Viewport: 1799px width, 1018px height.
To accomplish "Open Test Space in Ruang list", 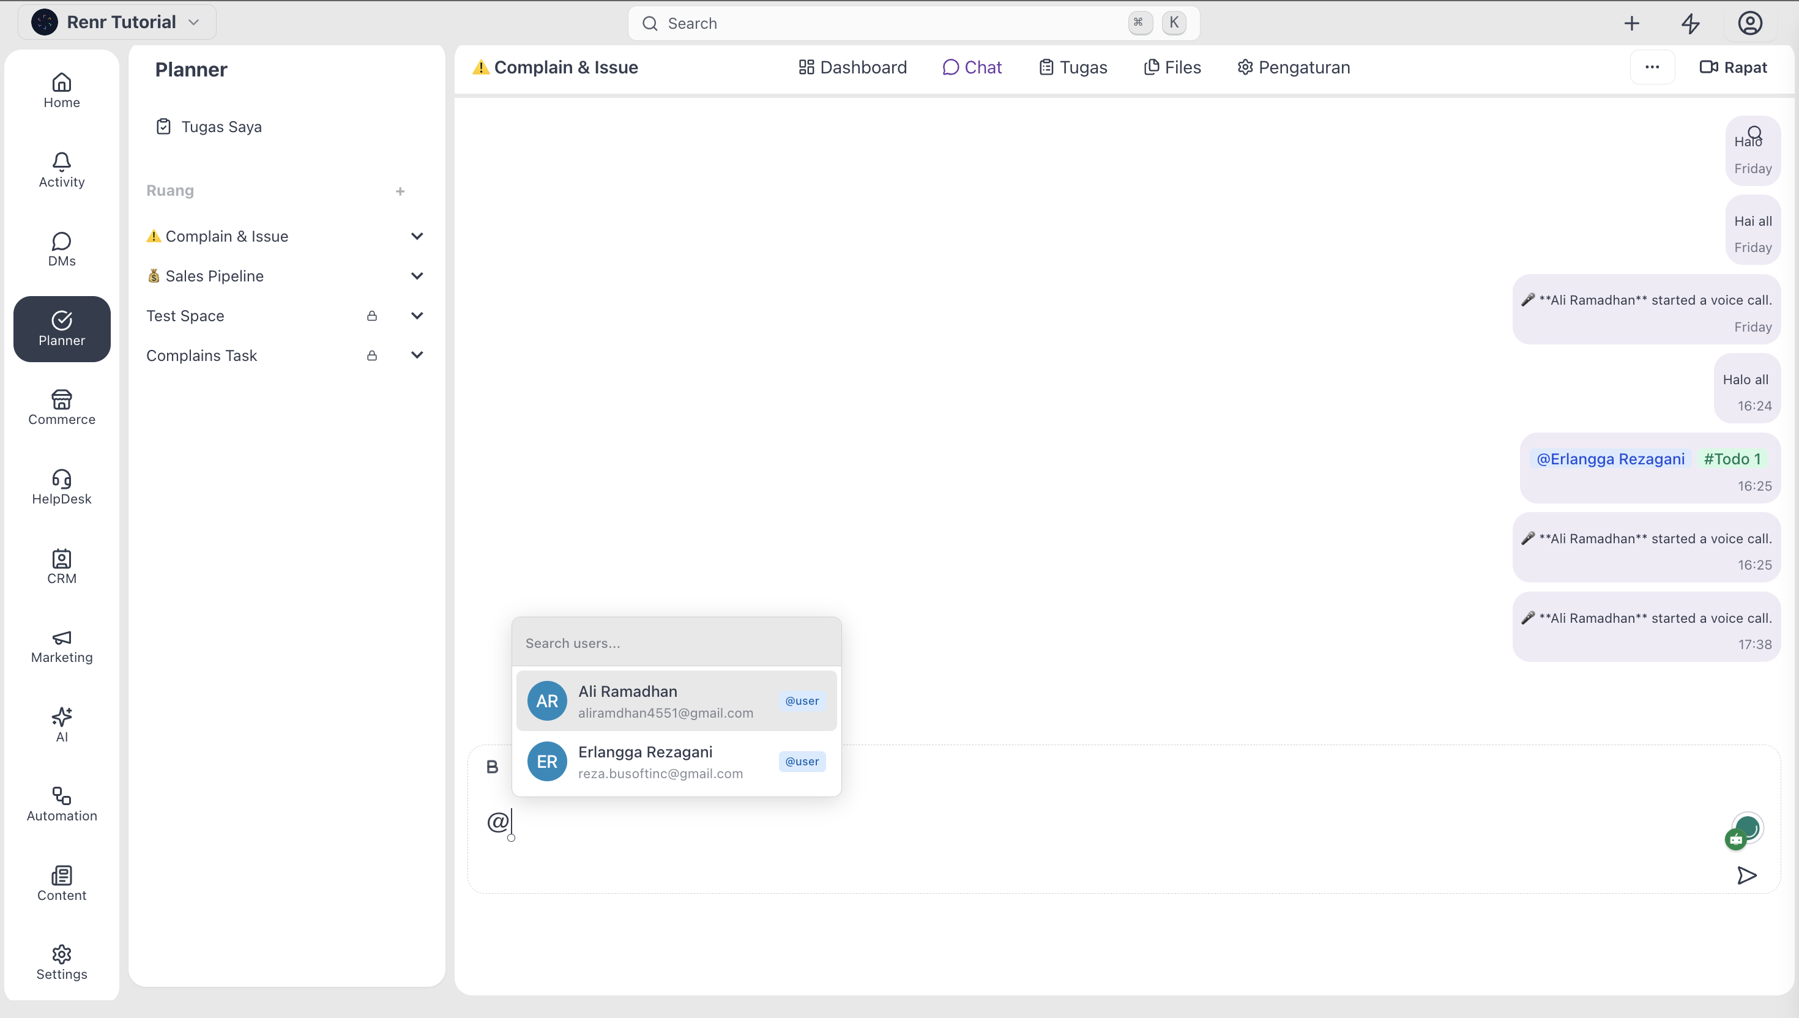I will point(185,316).
